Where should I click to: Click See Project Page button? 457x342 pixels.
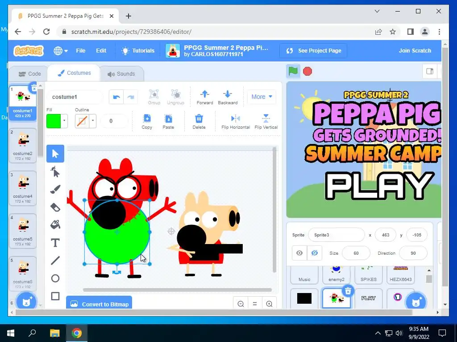point(313,51)
